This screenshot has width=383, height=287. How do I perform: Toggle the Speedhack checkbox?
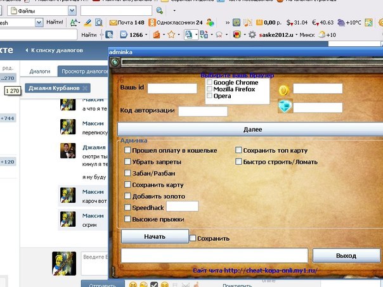coord(127,207)
